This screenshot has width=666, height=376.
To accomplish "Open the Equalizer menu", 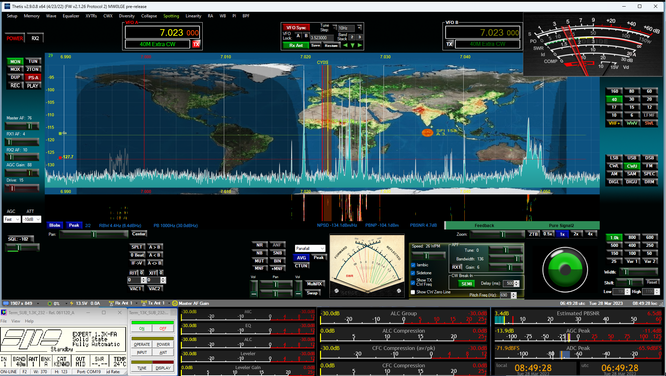I will click(71, 16).
